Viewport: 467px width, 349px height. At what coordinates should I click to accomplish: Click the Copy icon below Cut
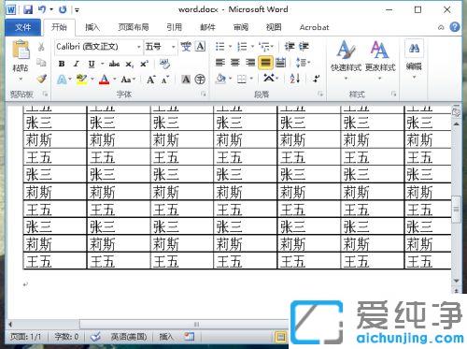41,63
